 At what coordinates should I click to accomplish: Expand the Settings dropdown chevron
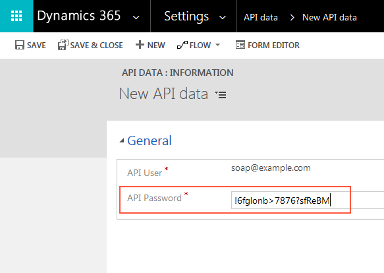tap(223, 17)
